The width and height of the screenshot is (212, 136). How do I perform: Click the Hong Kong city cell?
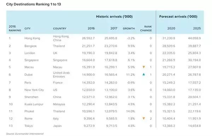click(x=32, y=38)
